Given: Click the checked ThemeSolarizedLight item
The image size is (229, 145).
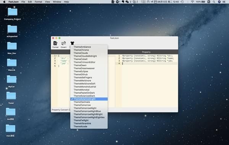Looking at the screenshot, I should 89,99.
